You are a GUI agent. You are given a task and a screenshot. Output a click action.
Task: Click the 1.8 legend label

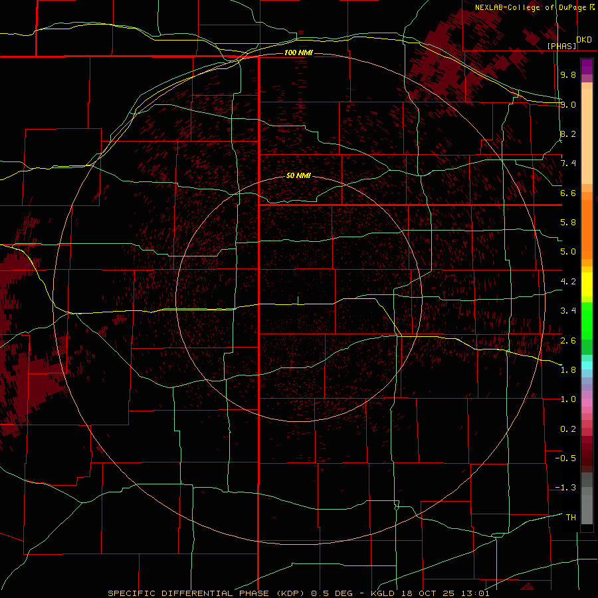pos(568,370)
